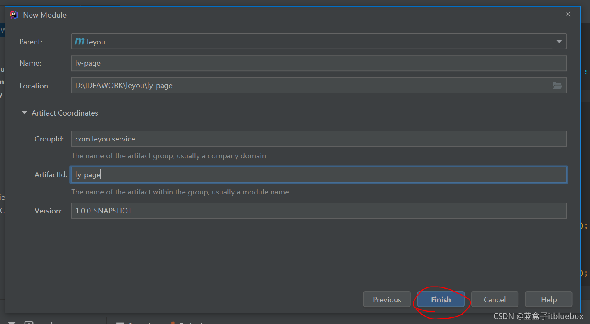Click the Location path field
This screenshot has width=590, height=324.
pyautogui.click(x=319, y=86)
